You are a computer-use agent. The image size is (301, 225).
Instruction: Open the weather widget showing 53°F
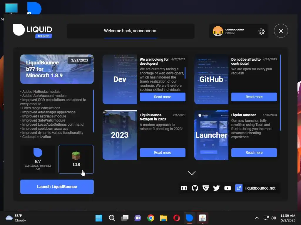[x=16, y=218]
